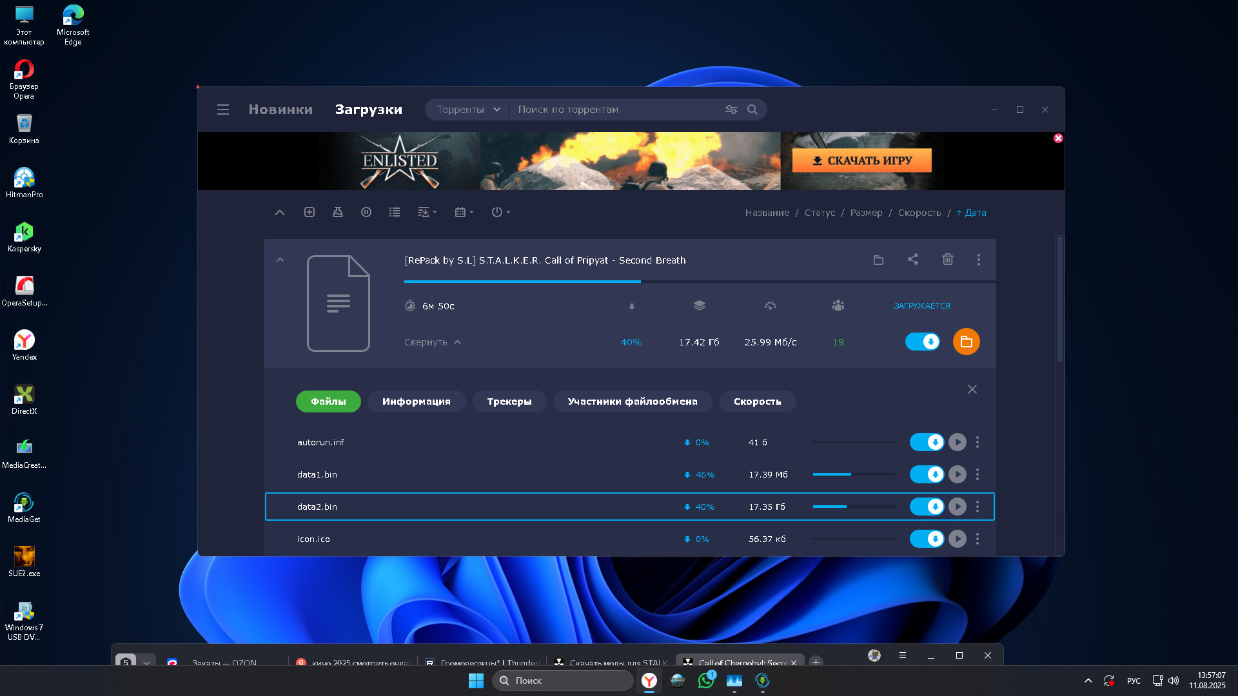Pause all downloads with pause icon
The height and width of the screenshot is (696, 1238).
point(366,212)
